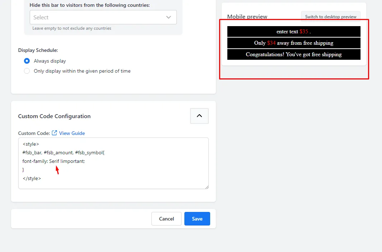Click the closing '</style>' tag line
Viewport: 382px width, 252px height.
click(32, 179)
